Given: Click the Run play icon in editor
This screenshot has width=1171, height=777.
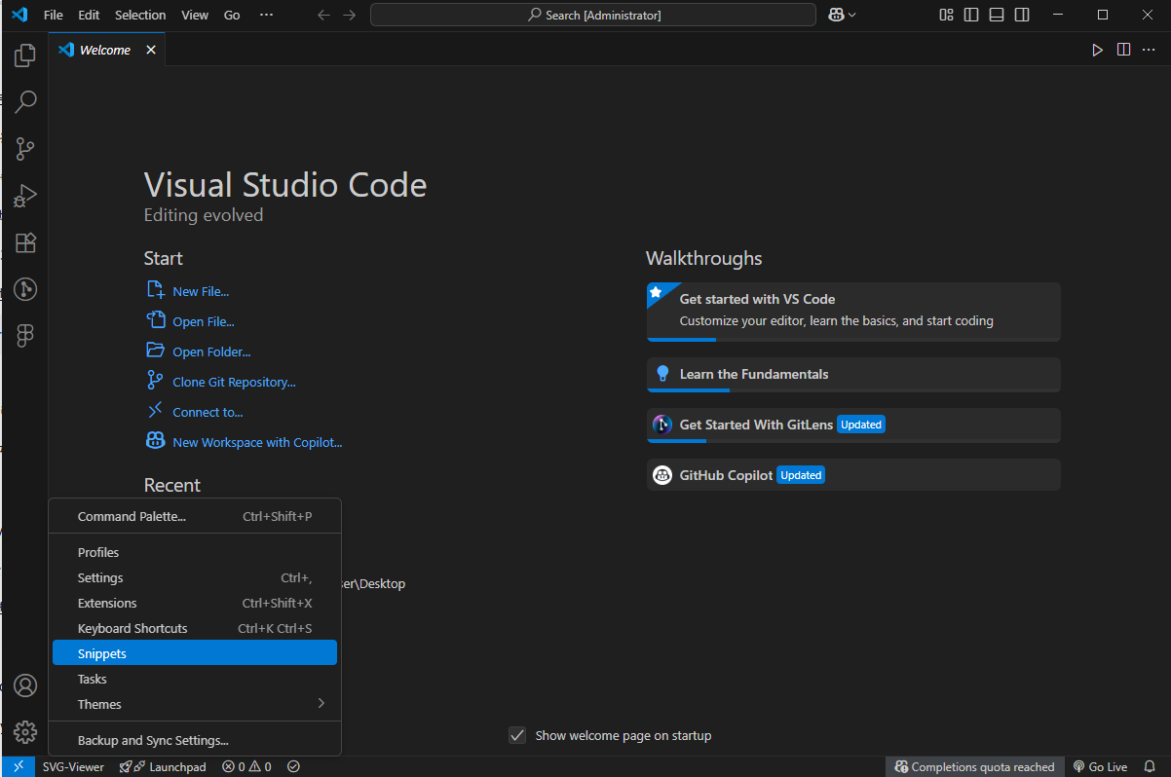Looking at the screenshot, I should pos(1098,50).
